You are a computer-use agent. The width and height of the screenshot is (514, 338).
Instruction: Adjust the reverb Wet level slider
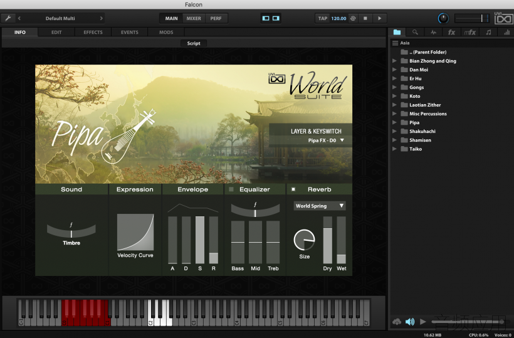pyautogui.click(x=341, y=240)
